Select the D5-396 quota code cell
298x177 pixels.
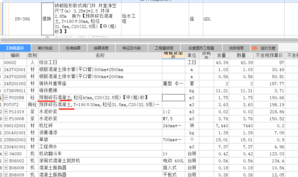pos(23,19)
